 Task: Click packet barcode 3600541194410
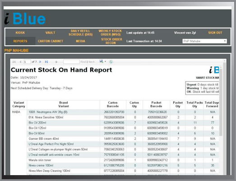[157, 139]
